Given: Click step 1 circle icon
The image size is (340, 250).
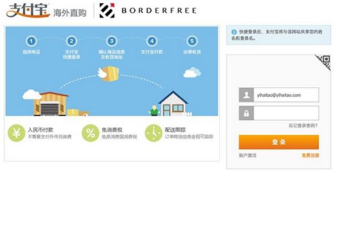Looking at the screenshot, I should click(31, 41).
